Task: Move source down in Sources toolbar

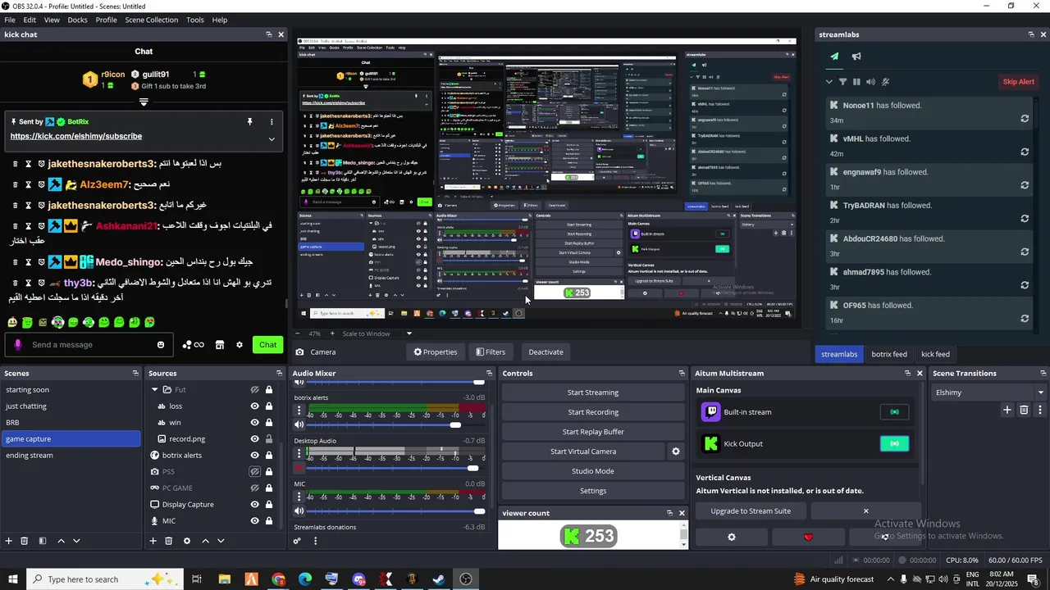Action: [x=221, y=541]
